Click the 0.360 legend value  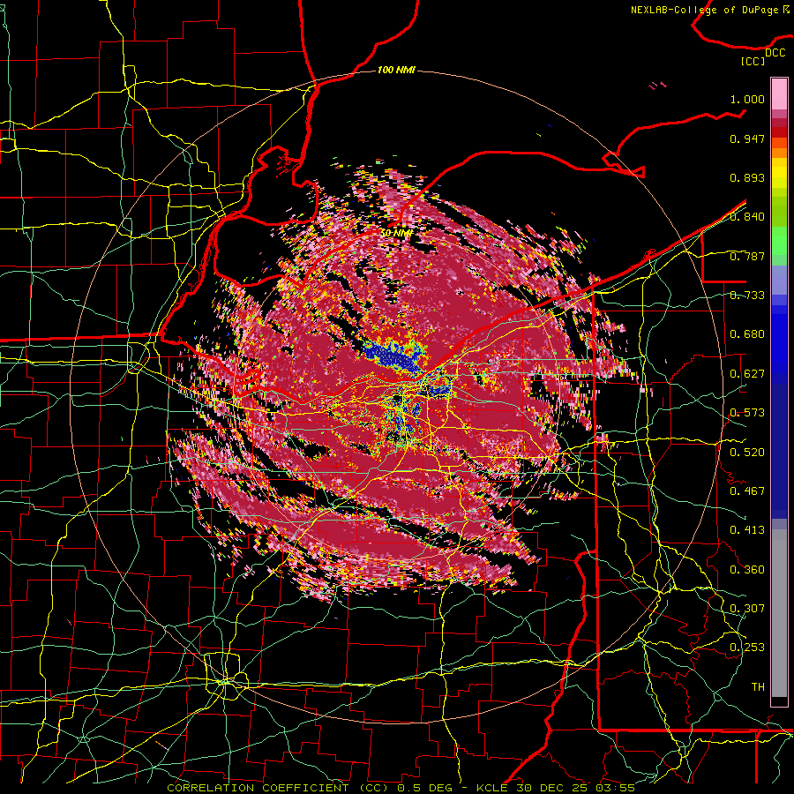tap(747, 570)
